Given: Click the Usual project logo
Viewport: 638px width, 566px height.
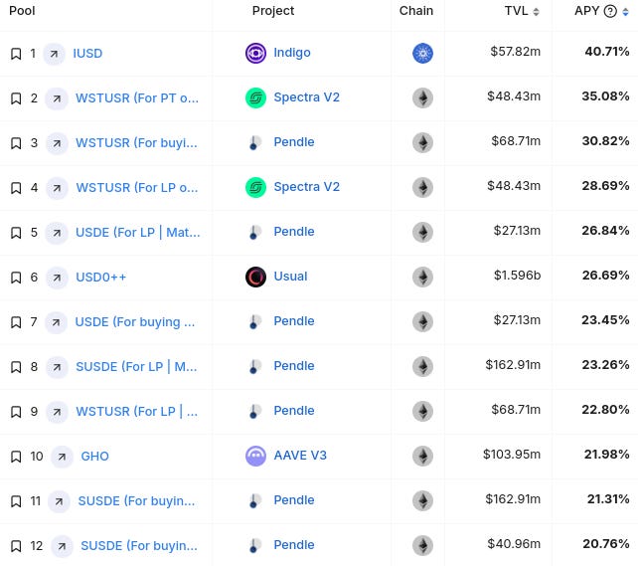Looking at the screenshot, I should click(256, 277).
